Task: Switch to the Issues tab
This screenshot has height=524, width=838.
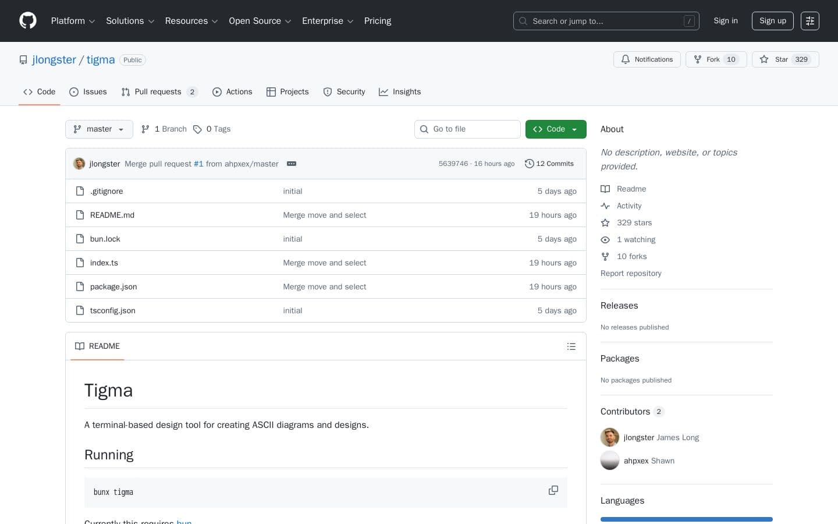Action: pos(88,92)
